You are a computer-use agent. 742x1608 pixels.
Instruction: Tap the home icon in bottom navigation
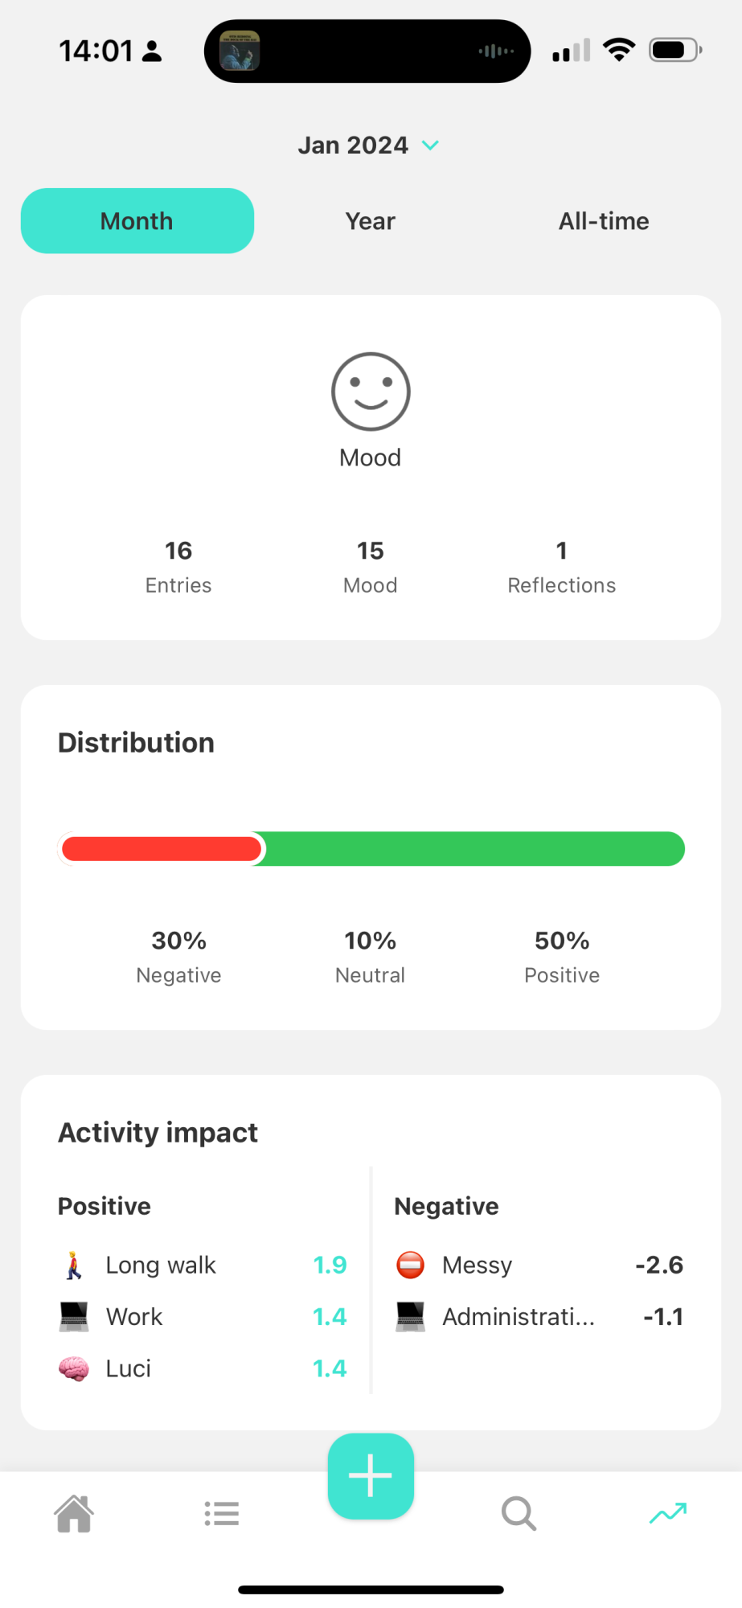click(x=74, y=1514)
